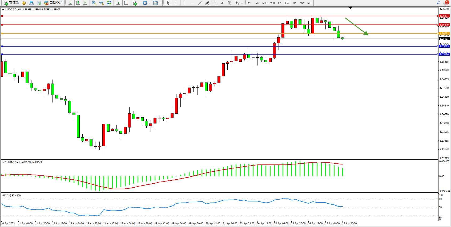
Task: Switch to the D1 timeframe
Action: 295,3
